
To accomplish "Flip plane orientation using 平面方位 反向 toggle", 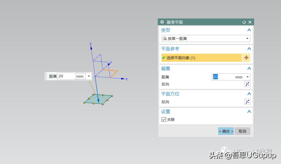I will (247, 101).
